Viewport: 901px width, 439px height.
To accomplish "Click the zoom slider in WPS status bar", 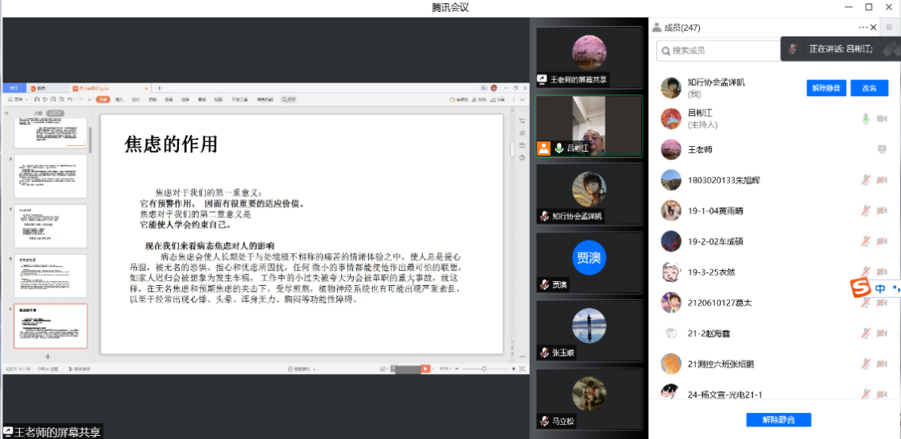I will [484, 369].
